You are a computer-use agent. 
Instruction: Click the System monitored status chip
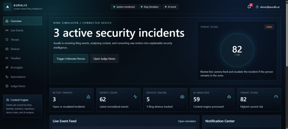pyautogui.click(x=124, y=7)
